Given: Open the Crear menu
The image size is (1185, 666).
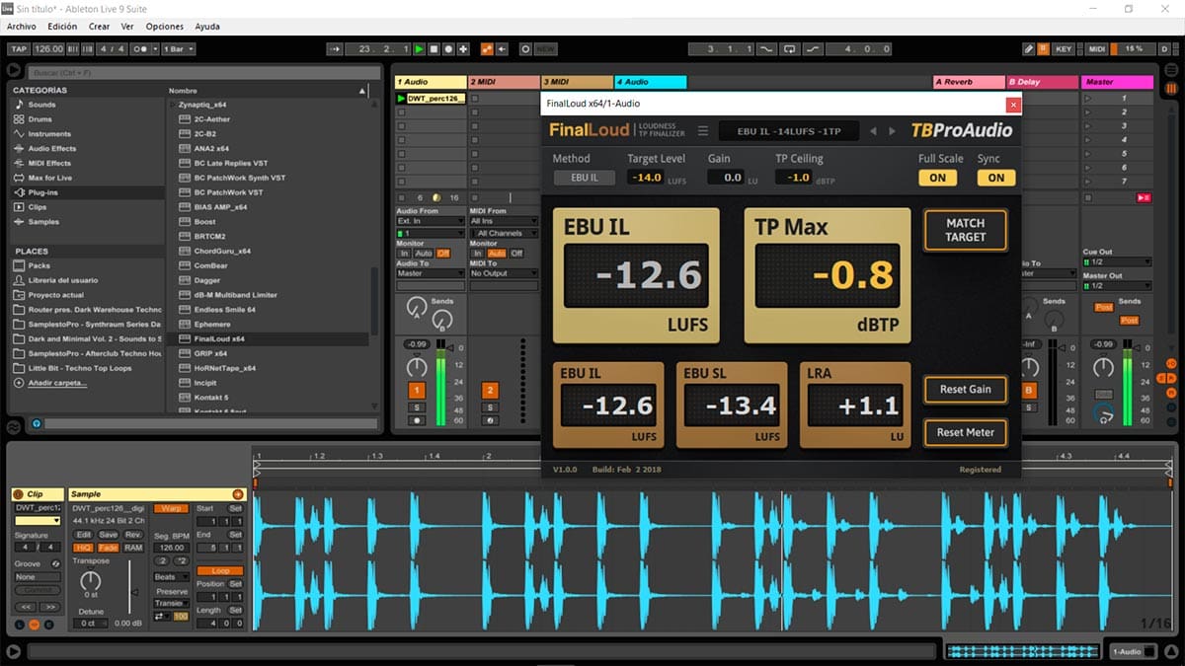Looking at the screenshot, I should [x=99, y=27].
